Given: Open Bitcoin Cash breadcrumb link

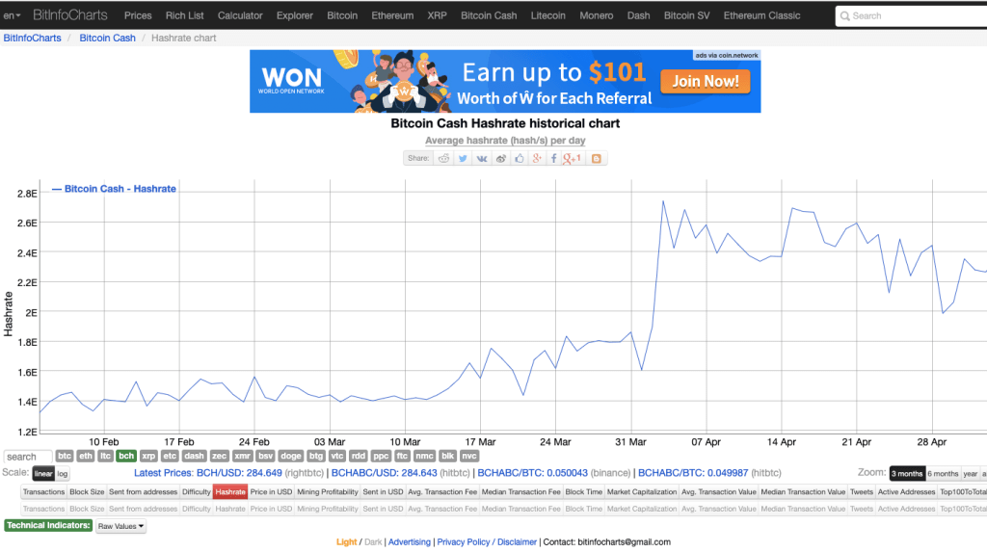Looking at the screenshot, I should pyautogui.click(x=107, y=39).
